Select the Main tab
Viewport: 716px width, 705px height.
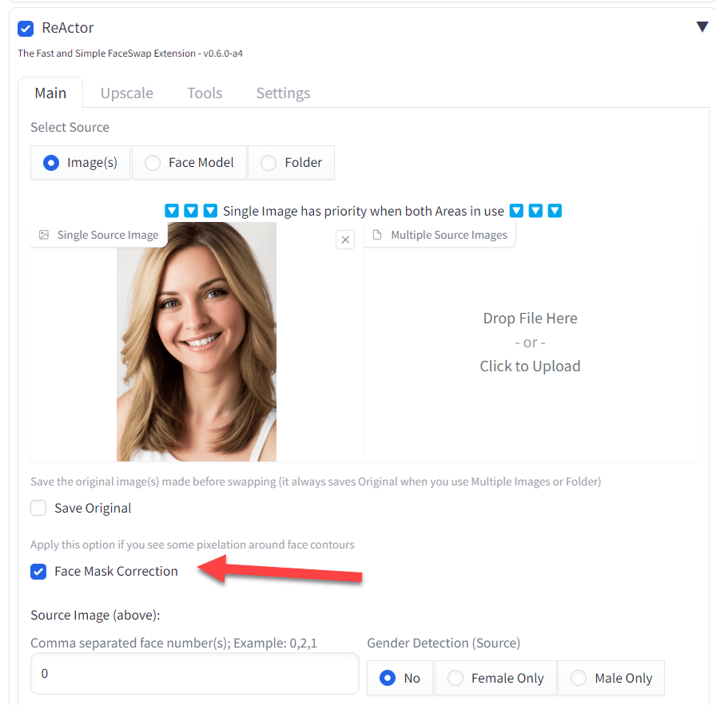pyautogui.click(x=50, y=93)
